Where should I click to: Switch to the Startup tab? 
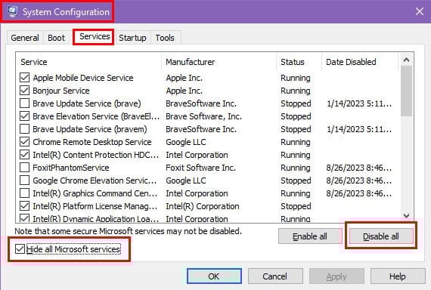point(132,38)
